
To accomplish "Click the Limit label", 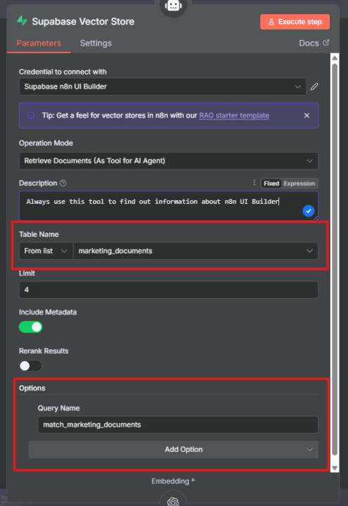I will [x=27, y=273].
